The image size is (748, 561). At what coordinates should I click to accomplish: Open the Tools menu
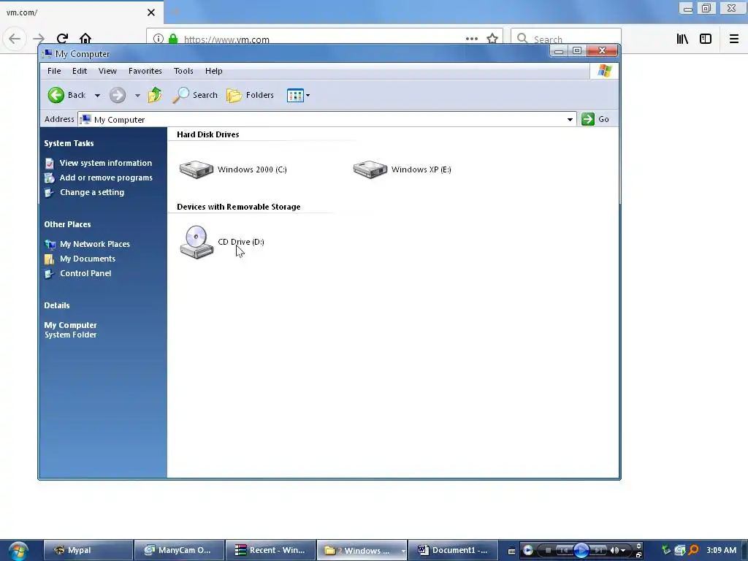(183, 71)
